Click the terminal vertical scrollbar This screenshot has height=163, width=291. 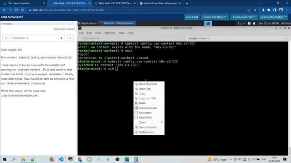[290, 99]
